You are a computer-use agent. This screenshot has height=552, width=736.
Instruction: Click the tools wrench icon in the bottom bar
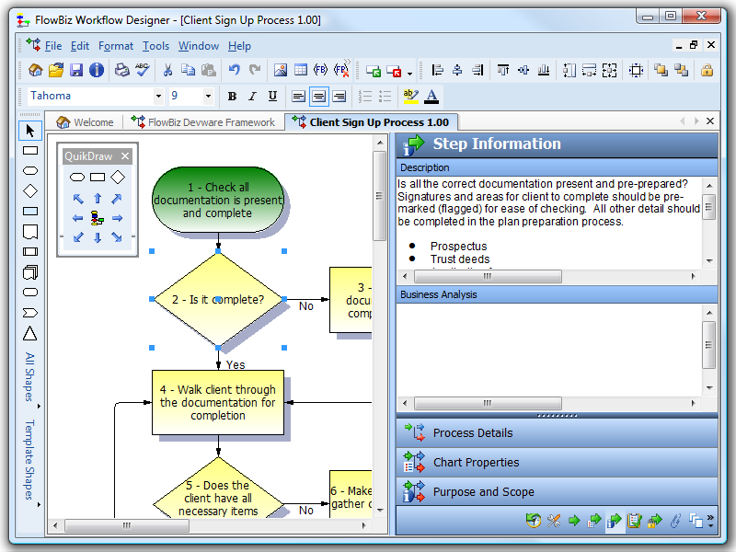coord(554,521)
